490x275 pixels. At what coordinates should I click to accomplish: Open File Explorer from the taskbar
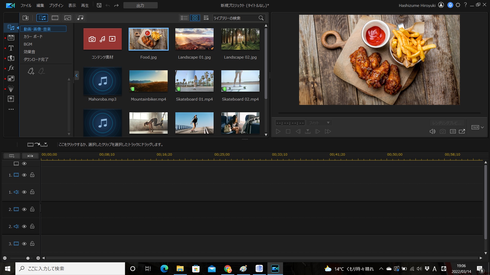pyautogui.click(x=180, y=269)
